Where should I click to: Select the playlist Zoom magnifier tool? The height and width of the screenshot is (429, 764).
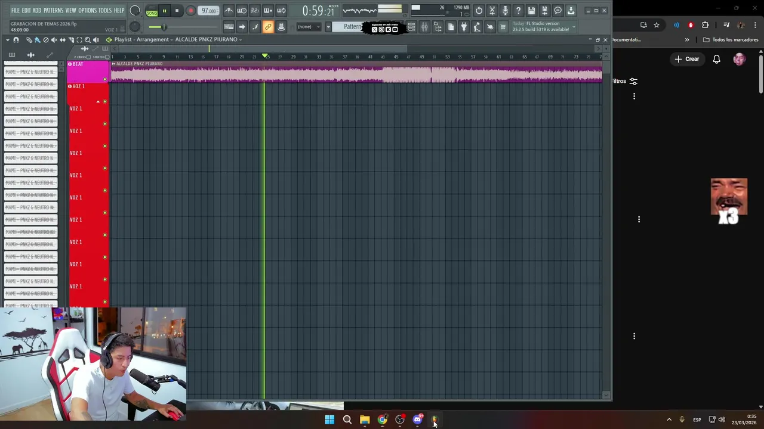point(88,40)
